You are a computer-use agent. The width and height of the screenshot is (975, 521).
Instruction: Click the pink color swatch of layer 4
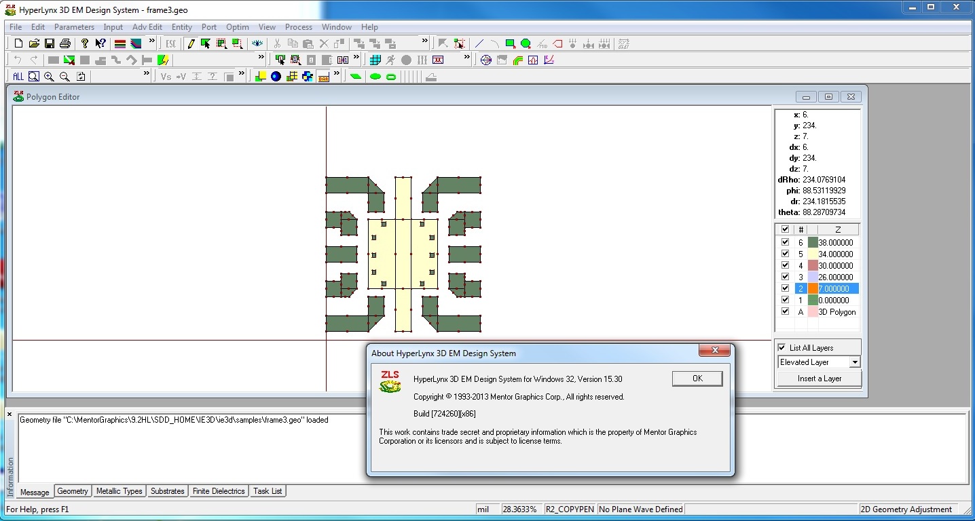(813, 265)
